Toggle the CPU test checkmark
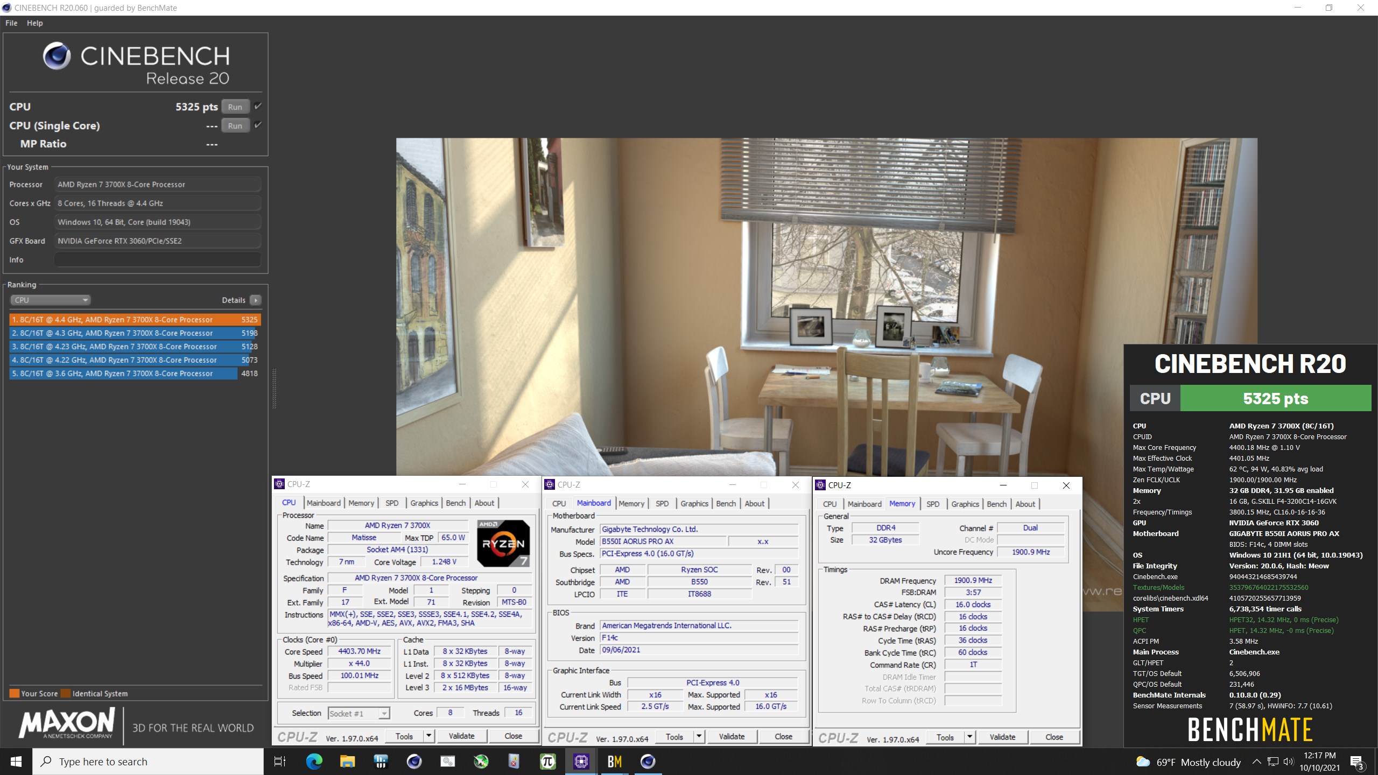Image resolution: width=1378 pixels, height=775 pixels. point(258,106)
